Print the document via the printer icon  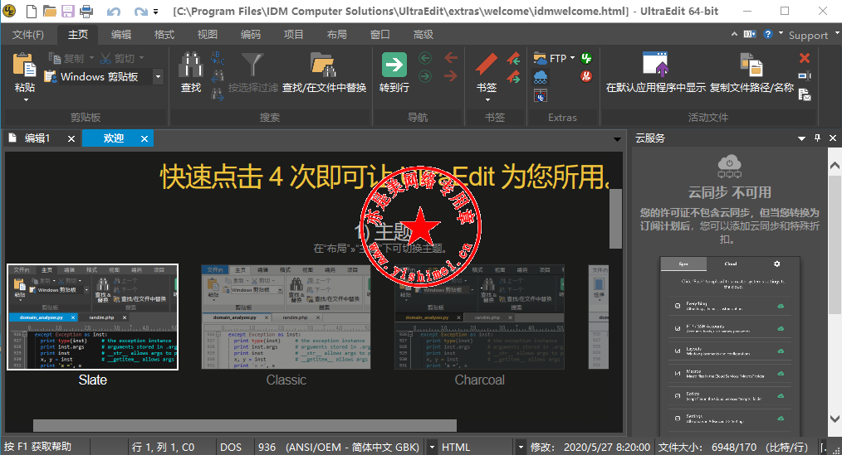(x=86, y=12)
